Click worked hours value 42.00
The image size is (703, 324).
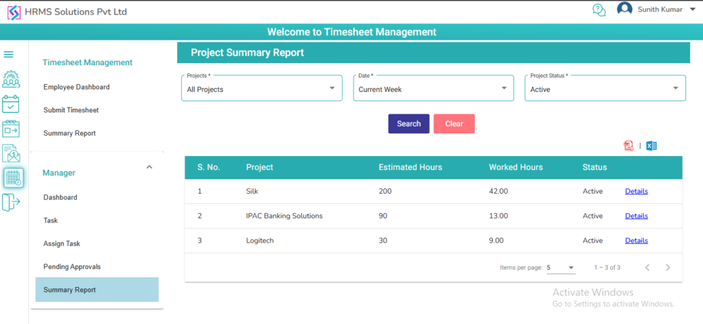498,191
